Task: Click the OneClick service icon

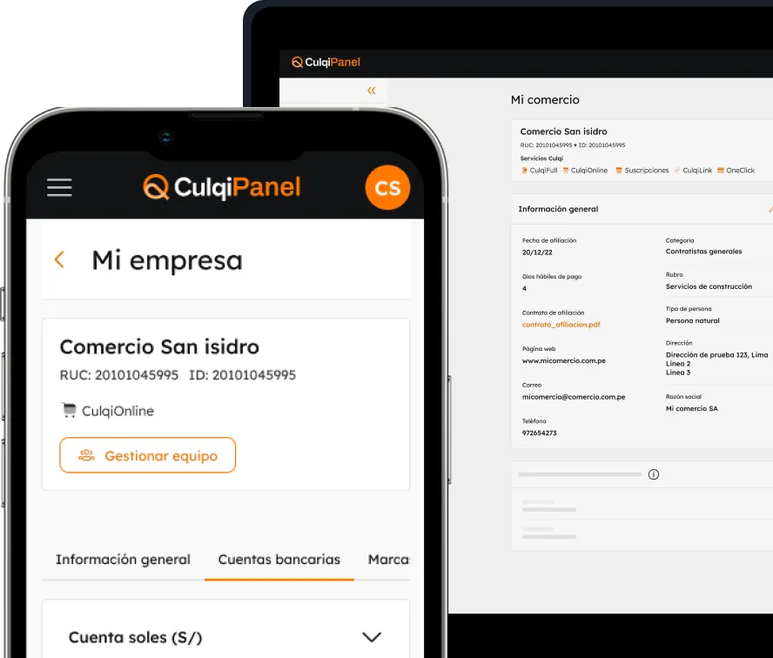Action: (x=721, y=170)
